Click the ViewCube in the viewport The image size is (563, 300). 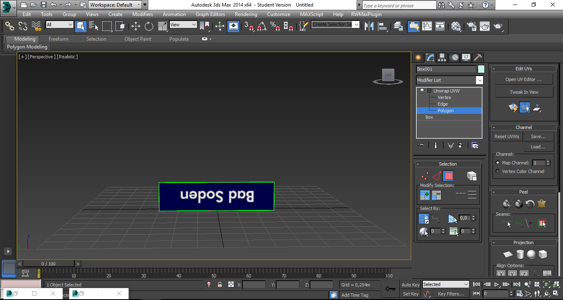point(388,76)
